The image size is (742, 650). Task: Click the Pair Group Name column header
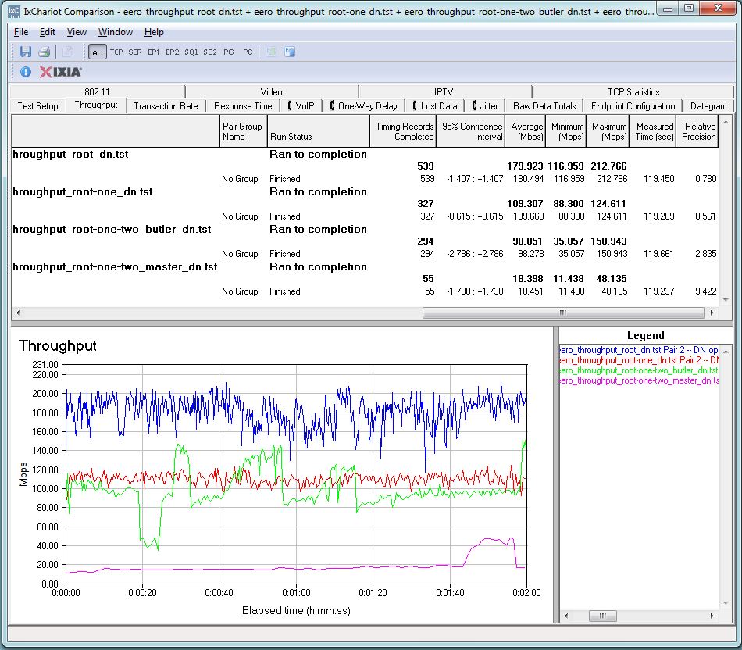[243, 131]
